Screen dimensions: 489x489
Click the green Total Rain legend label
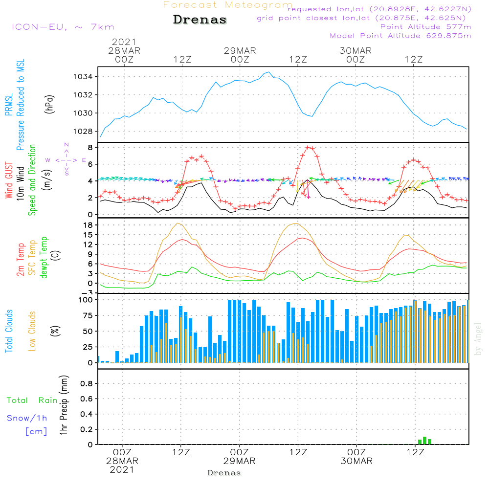pyautogui.click(x=32, y=400)
